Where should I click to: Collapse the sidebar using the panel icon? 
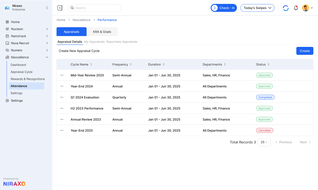point(60,8)
